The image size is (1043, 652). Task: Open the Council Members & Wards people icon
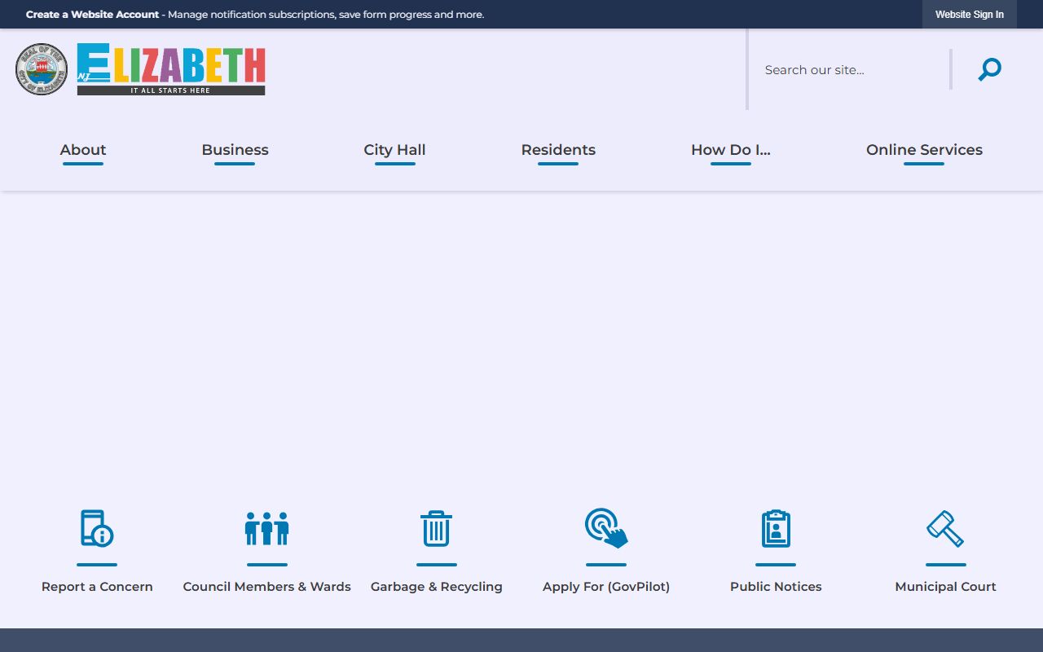(266, 528)
